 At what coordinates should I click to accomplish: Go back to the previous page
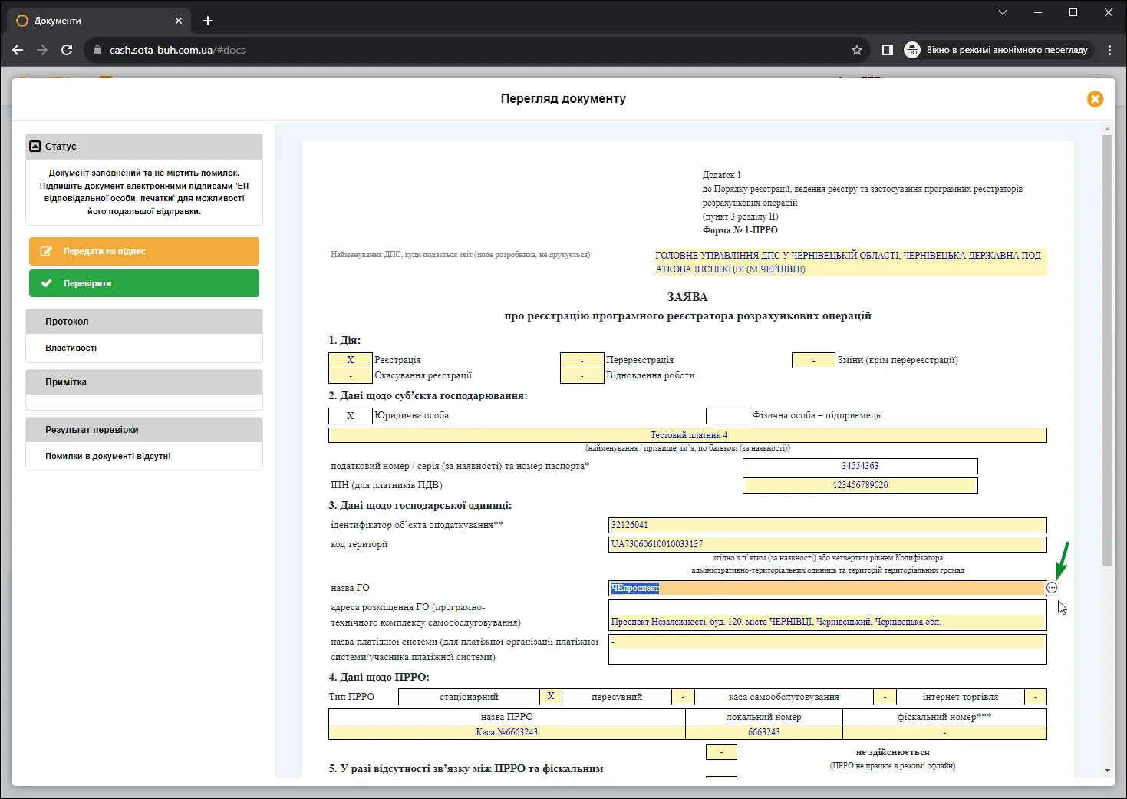point(18,50)
